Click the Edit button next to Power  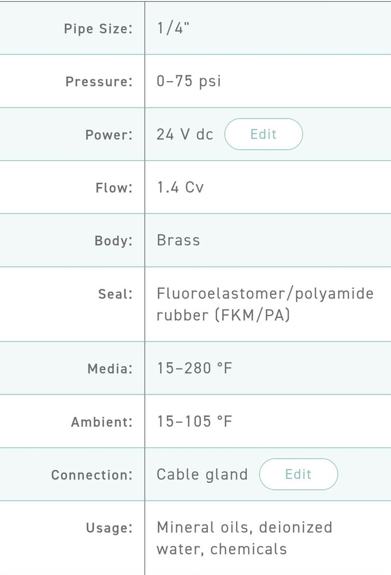tap(264, 134)
